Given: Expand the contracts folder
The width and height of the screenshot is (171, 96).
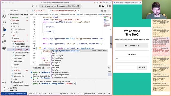Looking at the screenshot, I should coord(18,59).
